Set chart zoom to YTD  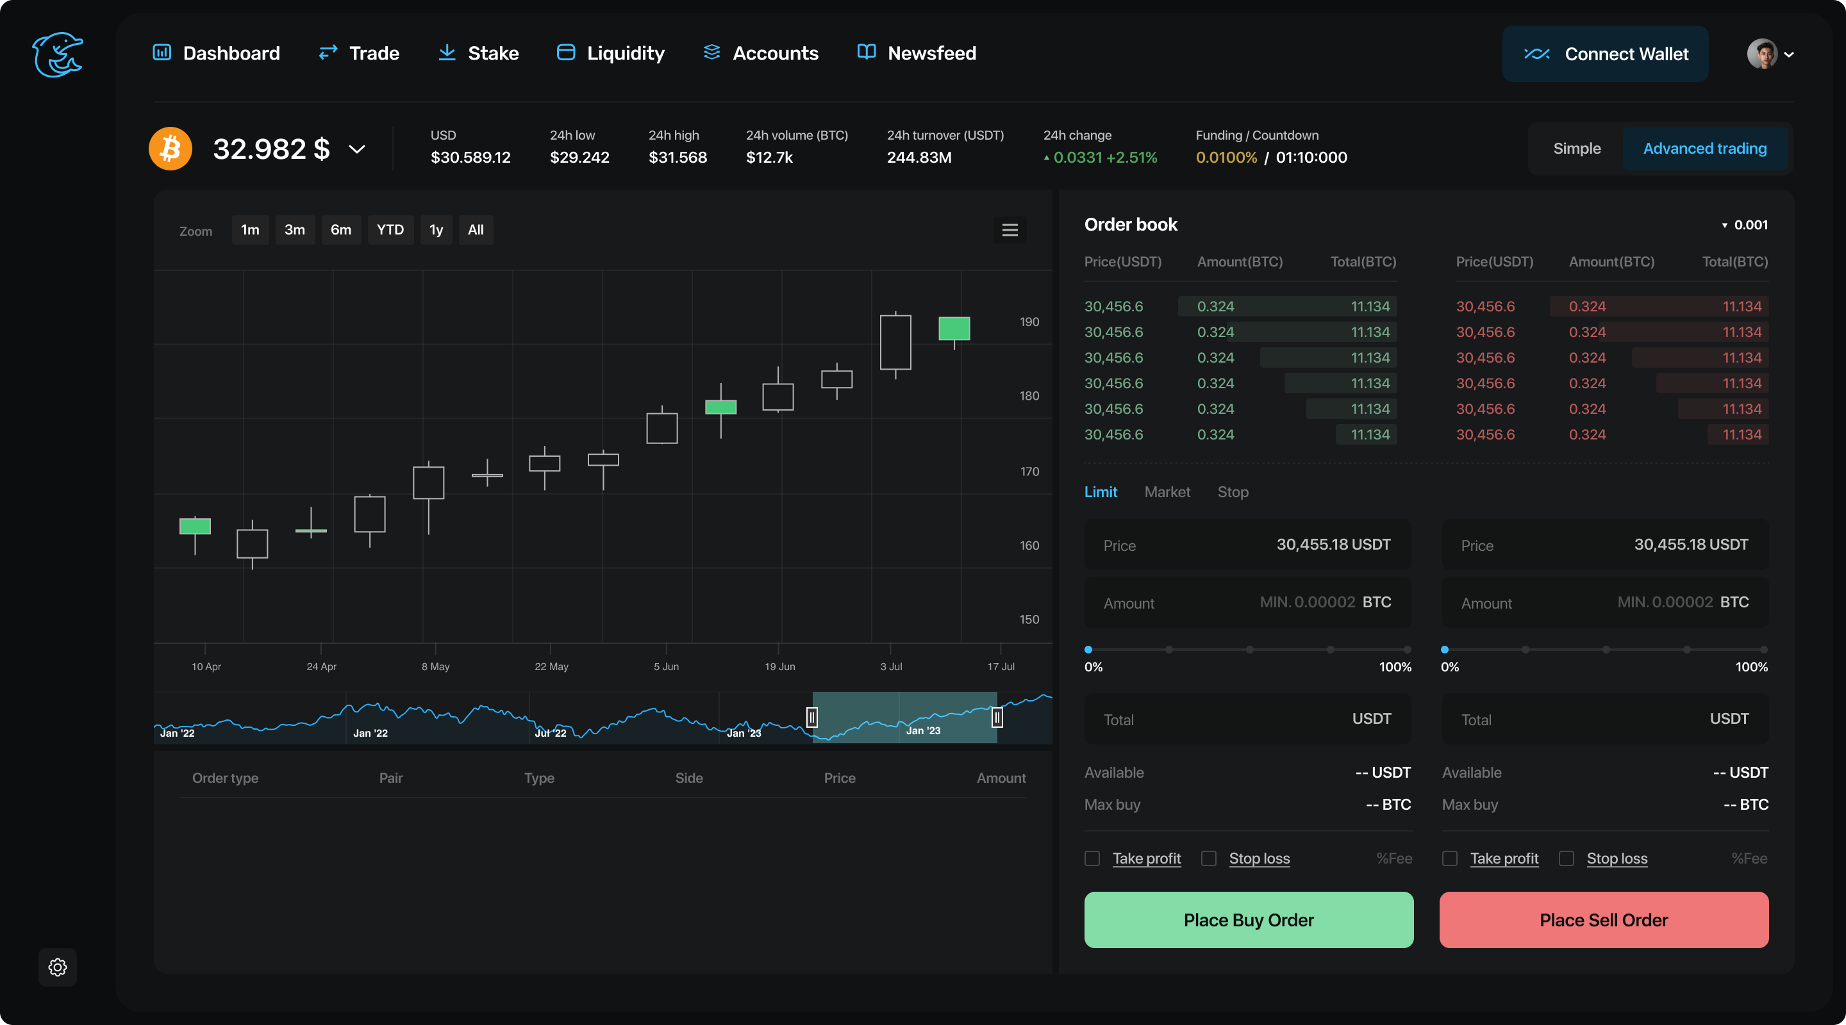point(390,230)
